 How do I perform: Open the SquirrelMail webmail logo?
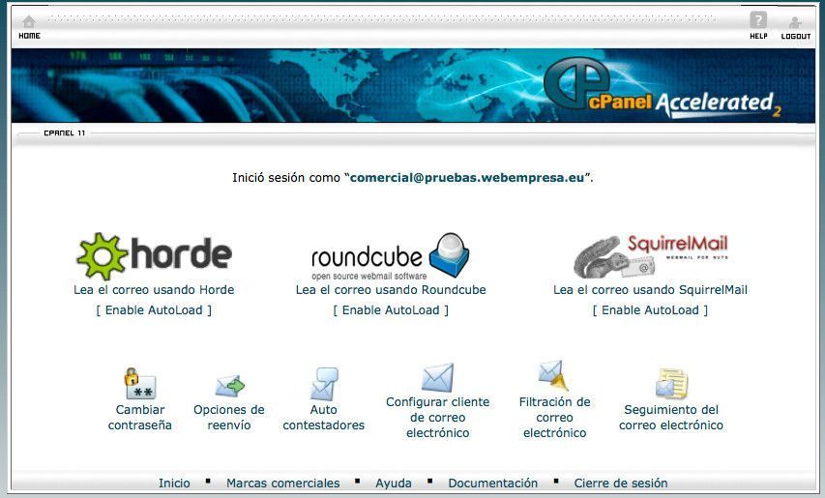(651, 256)
